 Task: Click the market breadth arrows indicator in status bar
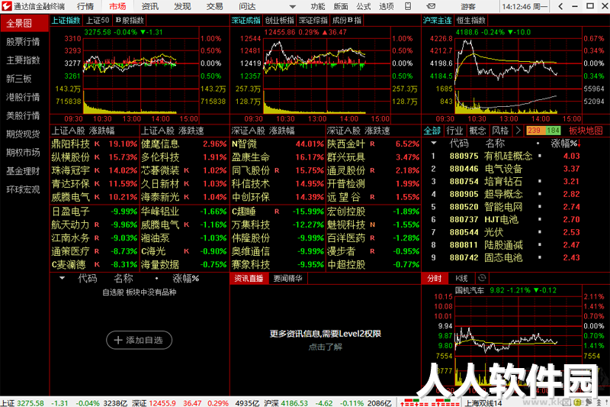tap(429, 402)
